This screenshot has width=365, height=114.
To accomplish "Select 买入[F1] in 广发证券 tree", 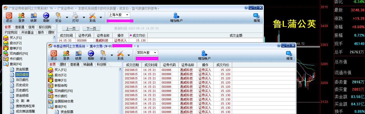I will coord(16,38).
